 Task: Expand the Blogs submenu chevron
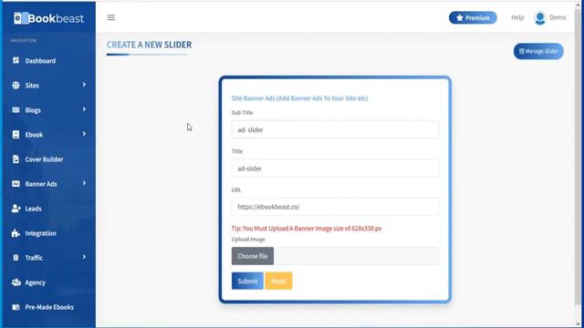(84, 109)
